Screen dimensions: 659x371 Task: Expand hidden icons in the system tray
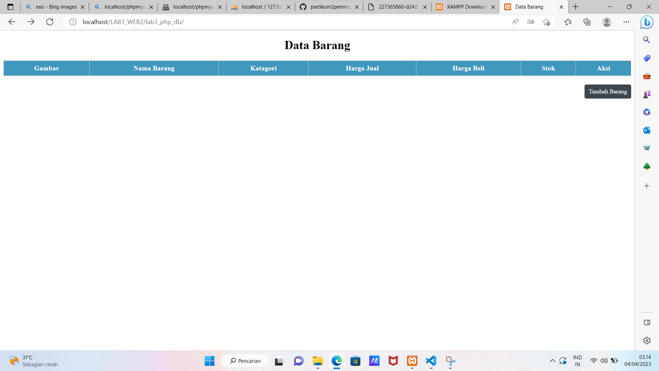552,361
